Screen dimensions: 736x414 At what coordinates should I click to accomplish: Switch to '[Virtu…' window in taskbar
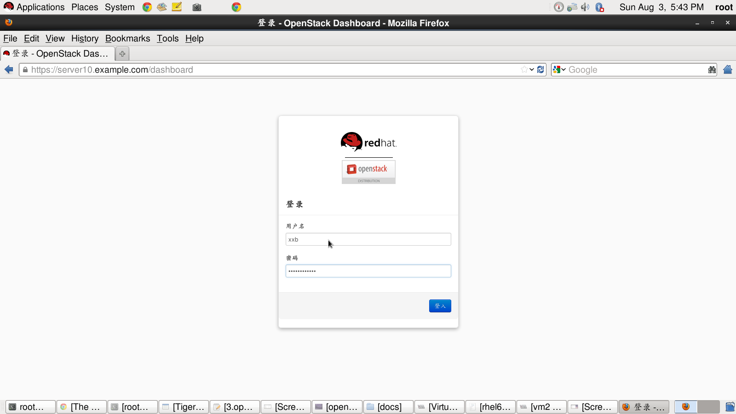(439, 407)
